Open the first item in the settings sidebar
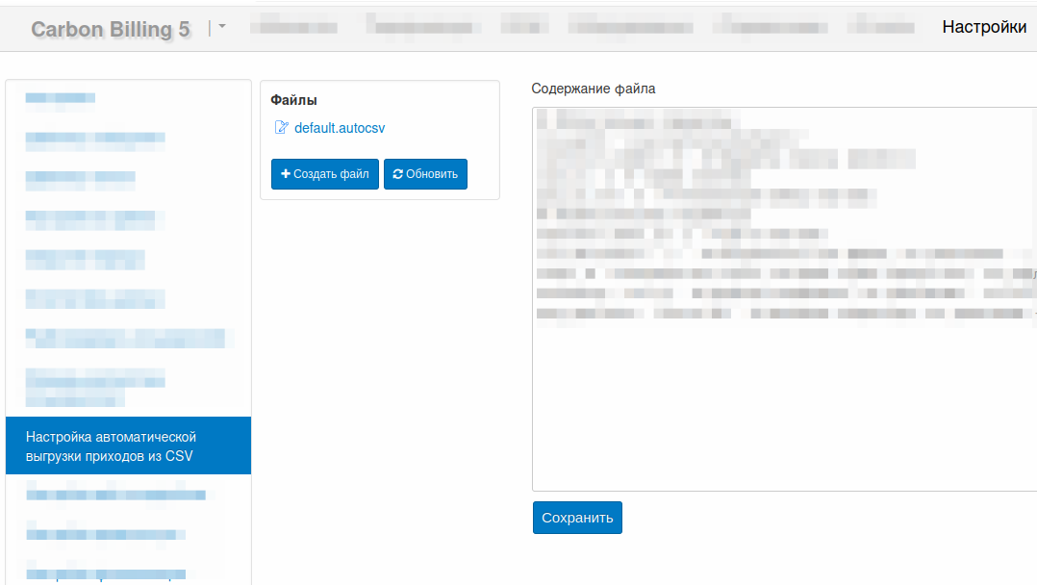Viewport: 1037px width, 585px height. (x=61, y=97)
